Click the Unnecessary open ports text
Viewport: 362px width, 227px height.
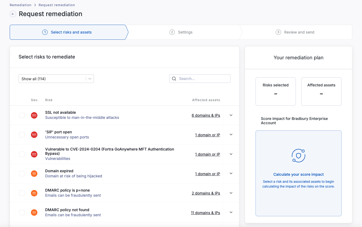(67, 137)
